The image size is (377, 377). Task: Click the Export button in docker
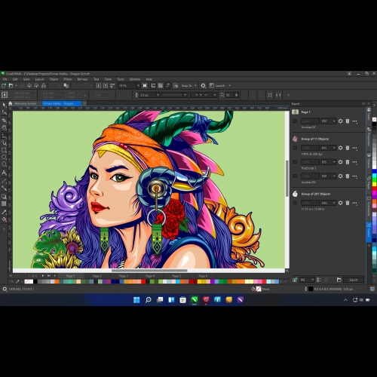coord(354,280)
